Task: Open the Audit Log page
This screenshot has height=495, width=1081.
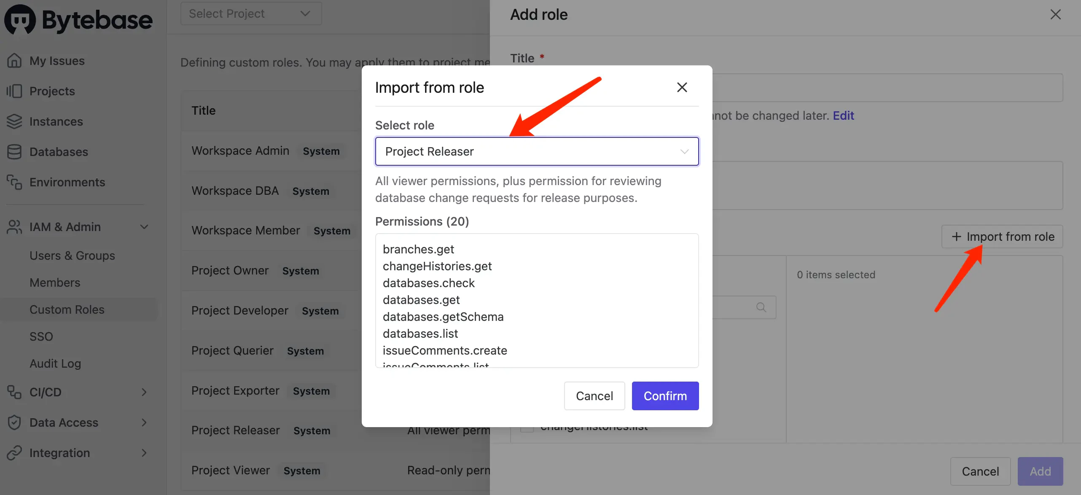Action: pos(55,363)
